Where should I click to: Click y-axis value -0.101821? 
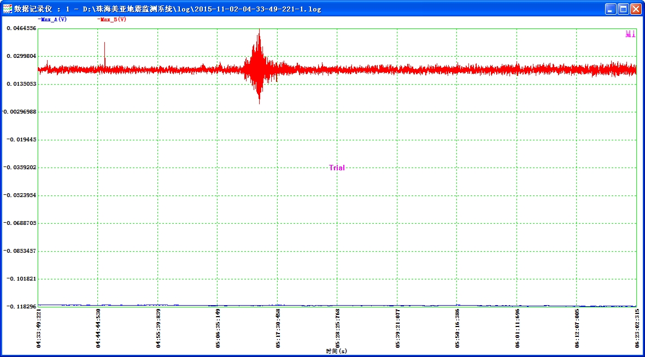[x=21, y=279]
